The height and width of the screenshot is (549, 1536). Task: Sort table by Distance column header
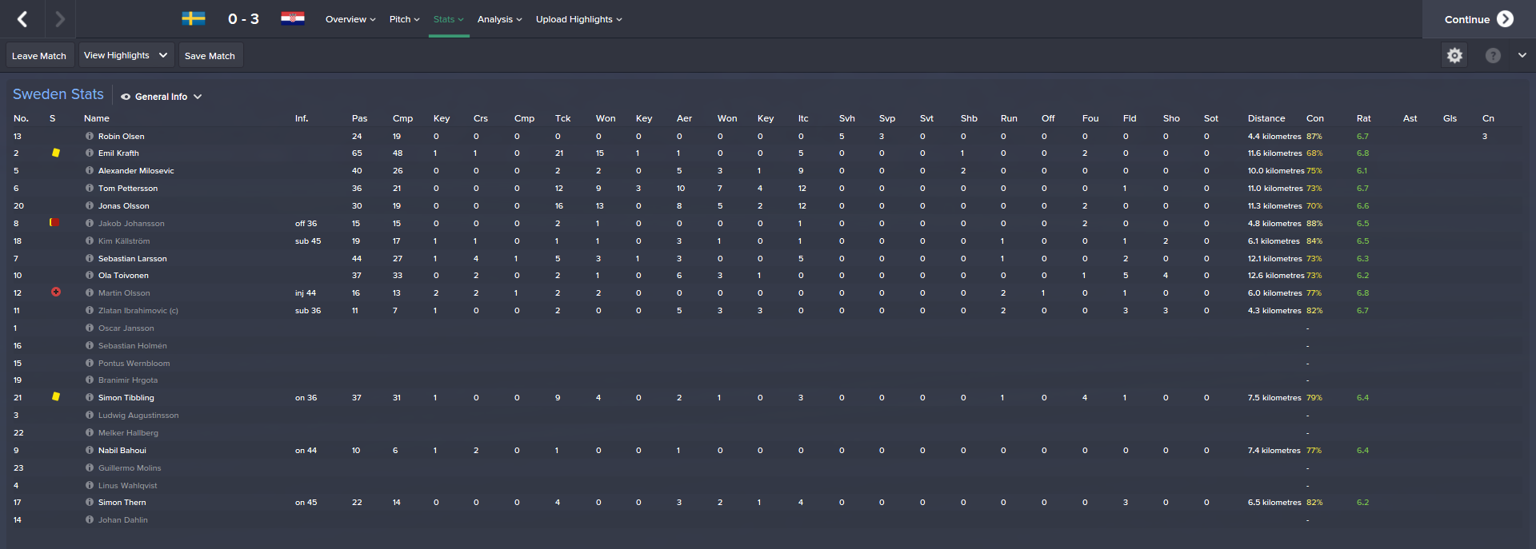click(x=1266, y=118)
